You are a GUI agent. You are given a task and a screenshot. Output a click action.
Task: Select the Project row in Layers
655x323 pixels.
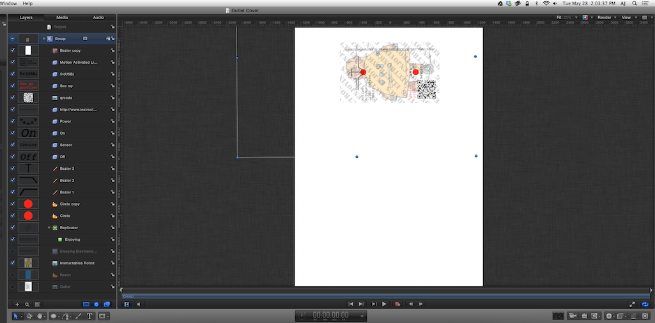point(62,27)
